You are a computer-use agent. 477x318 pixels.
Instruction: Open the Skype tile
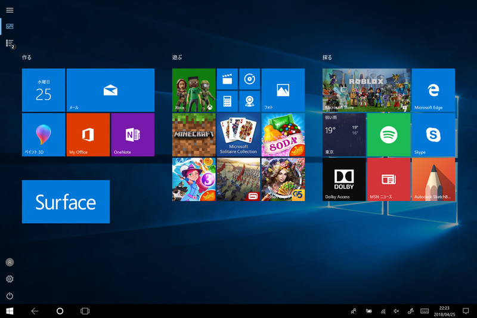coord(433,135)
